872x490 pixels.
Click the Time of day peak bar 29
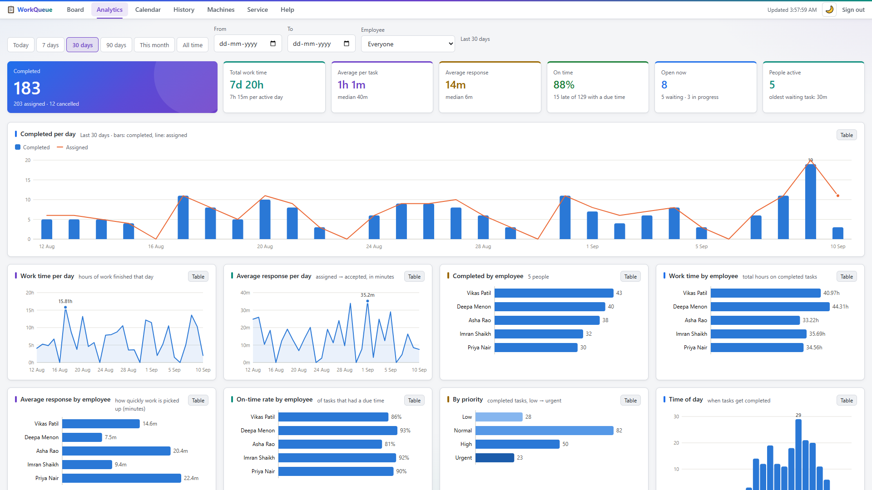[798, 454]
